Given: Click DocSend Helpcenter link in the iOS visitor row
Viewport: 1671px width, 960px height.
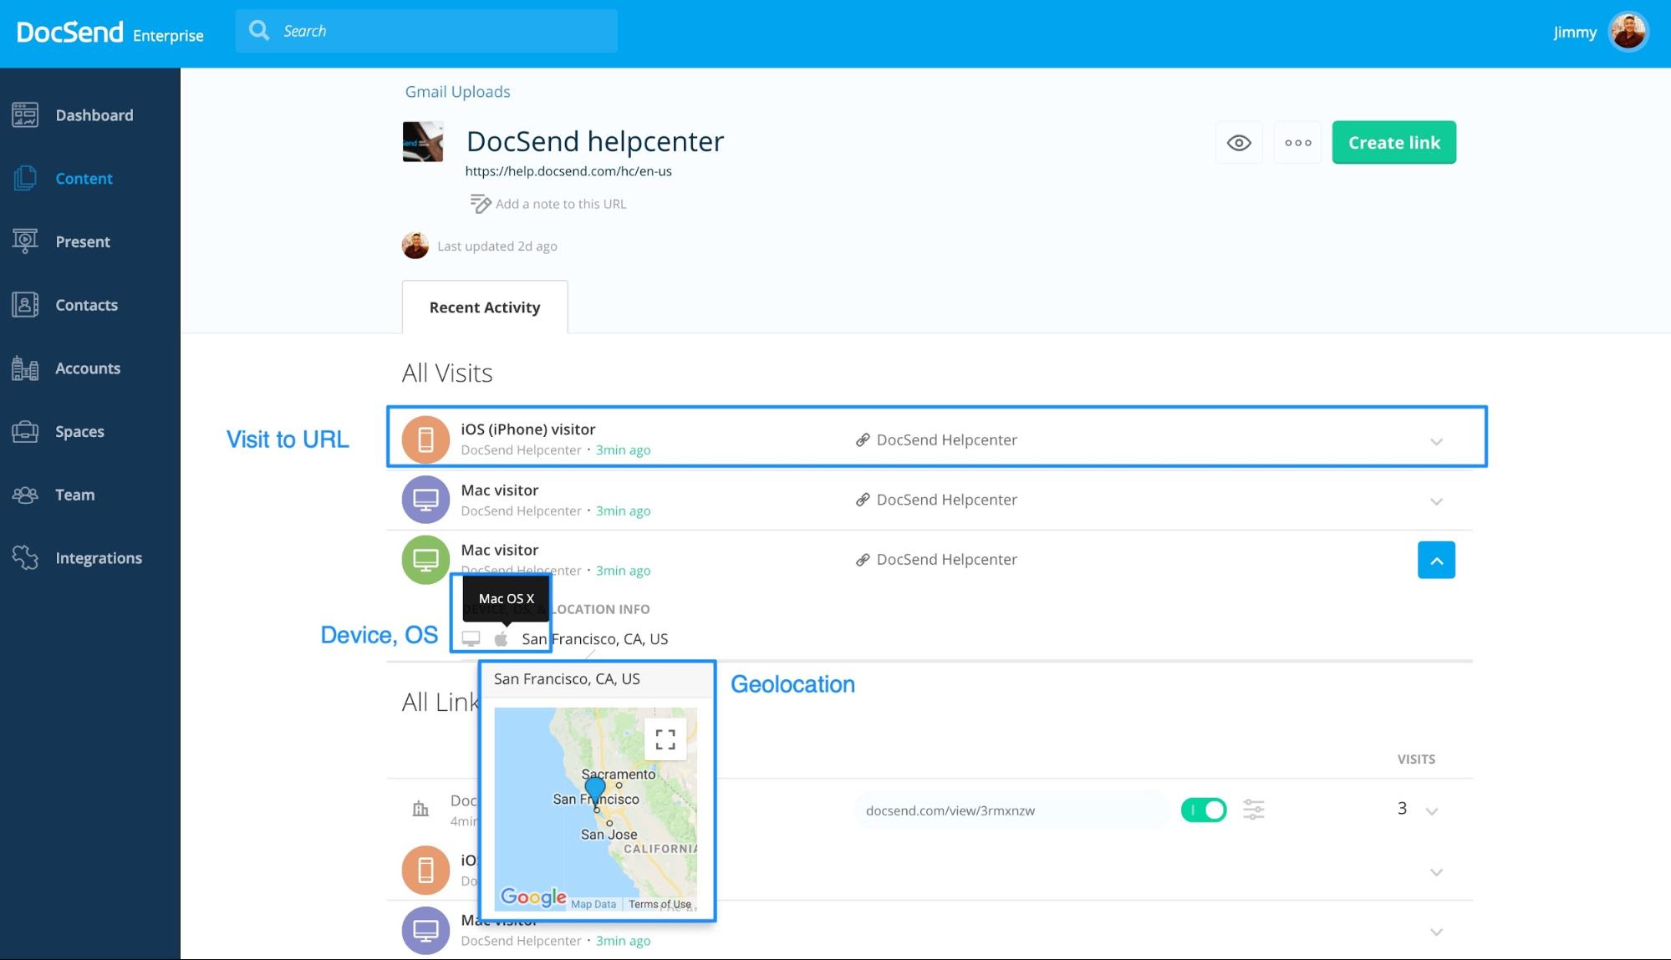Looking at the screenshot, I should (946, 440).
